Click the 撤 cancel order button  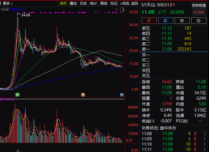pyautogui.click(x=182, y=21)
